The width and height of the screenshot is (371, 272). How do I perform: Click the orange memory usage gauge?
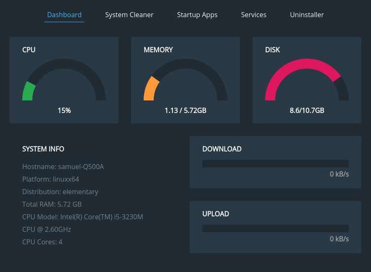[x=185, y=81]
